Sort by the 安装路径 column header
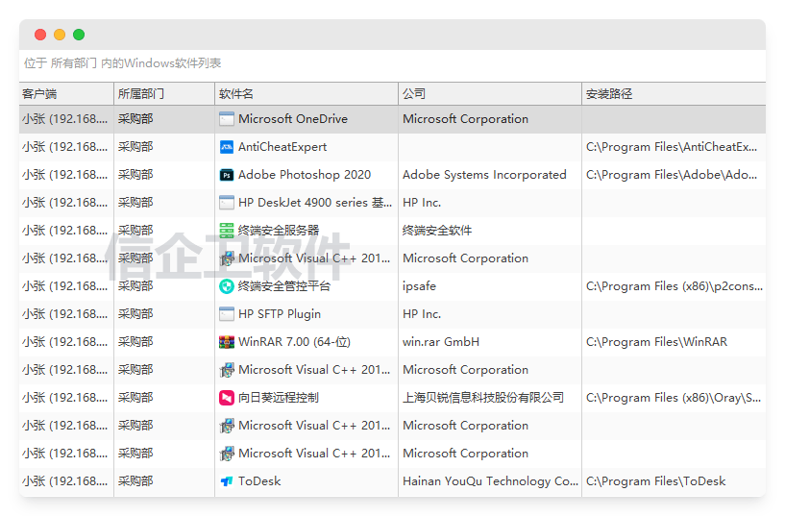 tap(609, 94)
